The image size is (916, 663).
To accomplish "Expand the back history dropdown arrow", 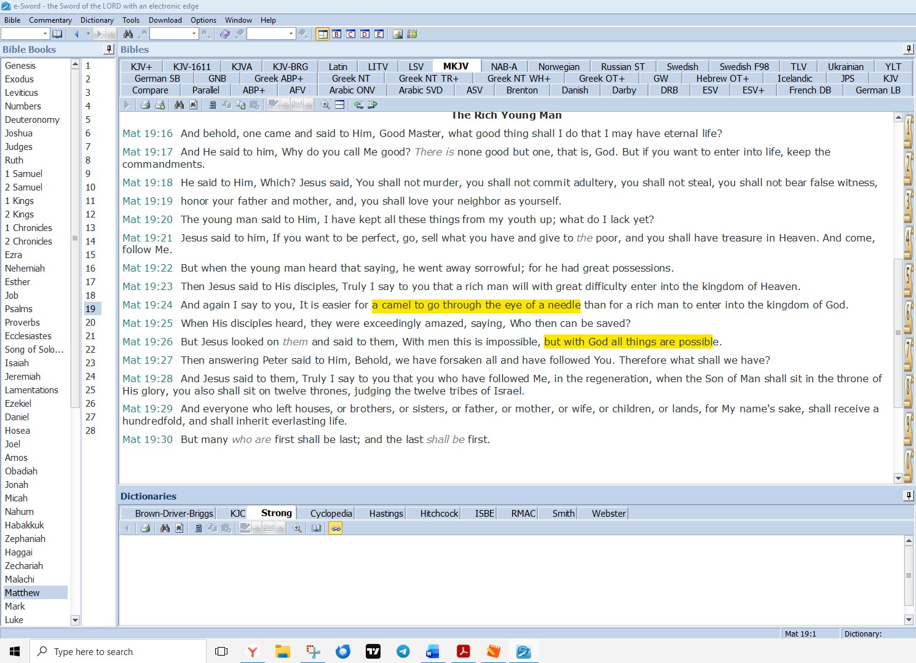I will (88, 34).
